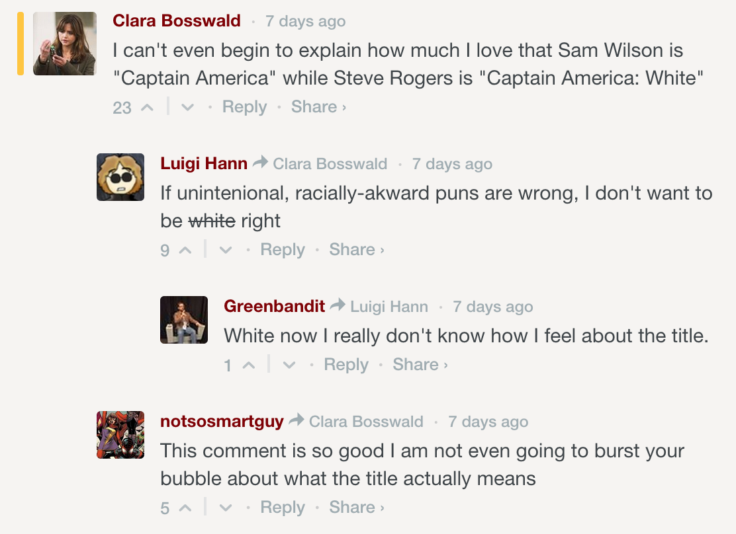
Task: Downvote Luigi Hann's pun comment
Action: point(226,250)
